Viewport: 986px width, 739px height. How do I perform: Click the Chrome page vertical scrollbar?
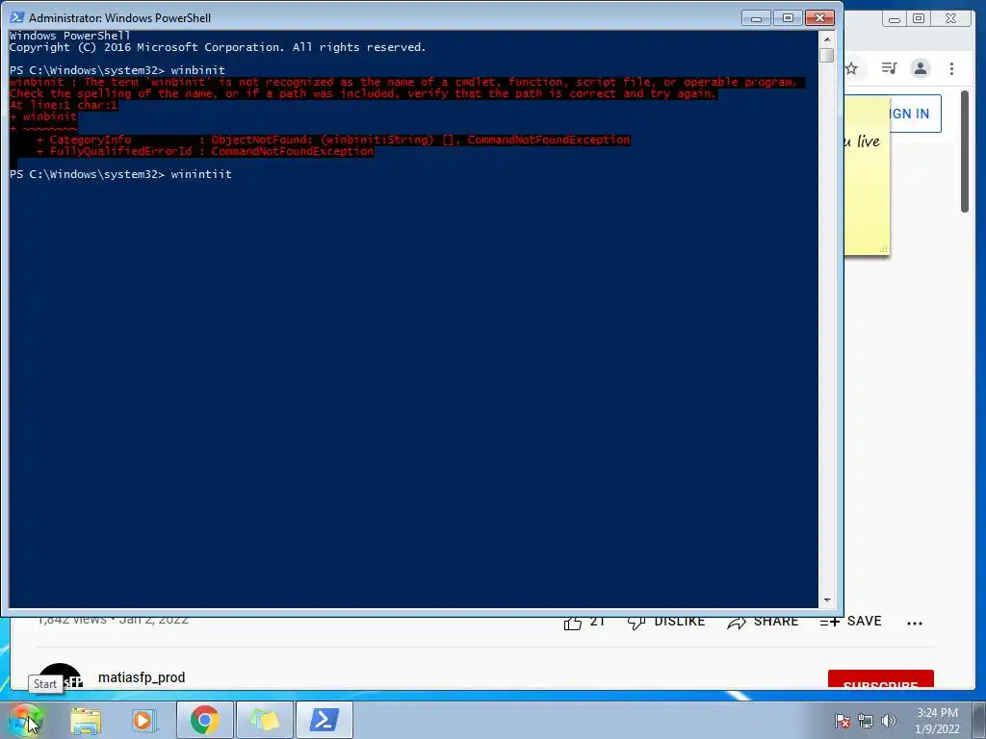965,151
